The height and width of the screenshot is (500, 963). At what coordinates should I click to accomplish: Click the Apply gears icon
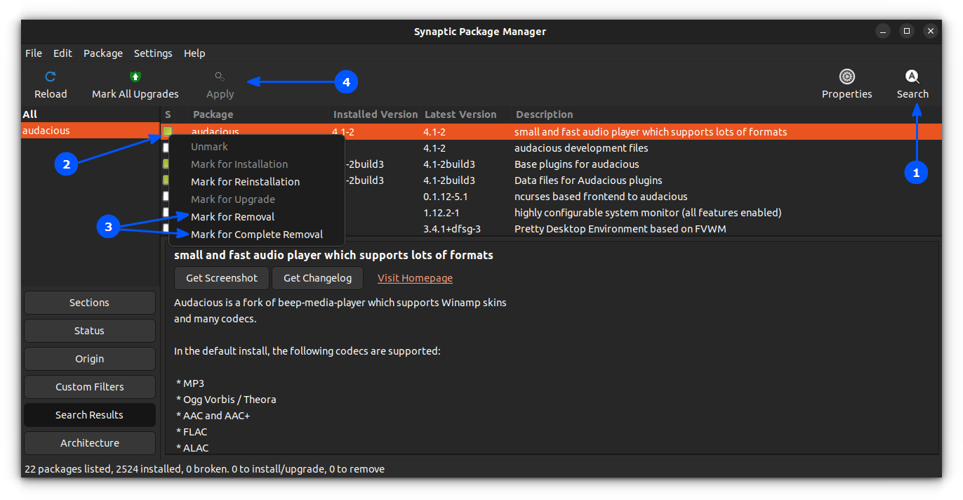[x=220, y=77]
